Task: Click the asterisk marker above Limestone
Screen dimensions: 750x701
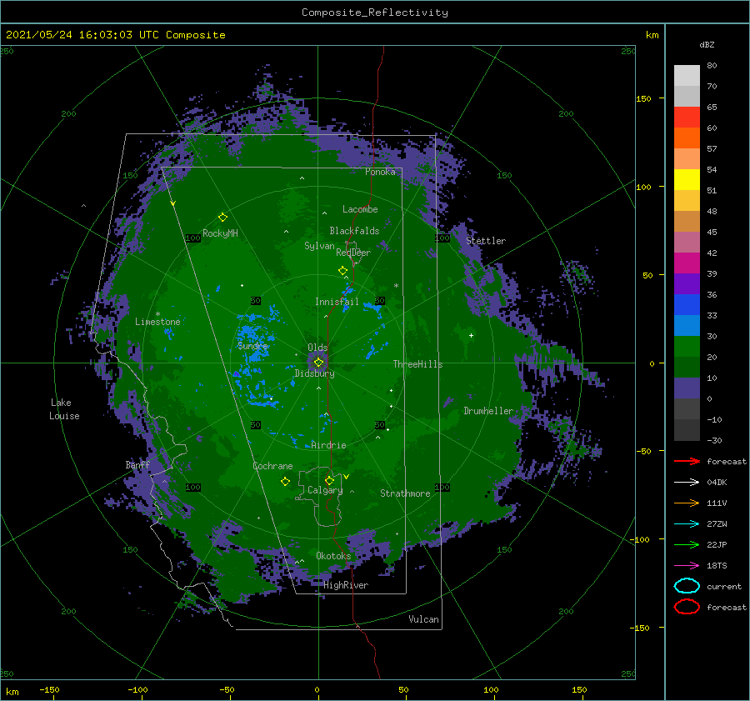Action: 157,314
